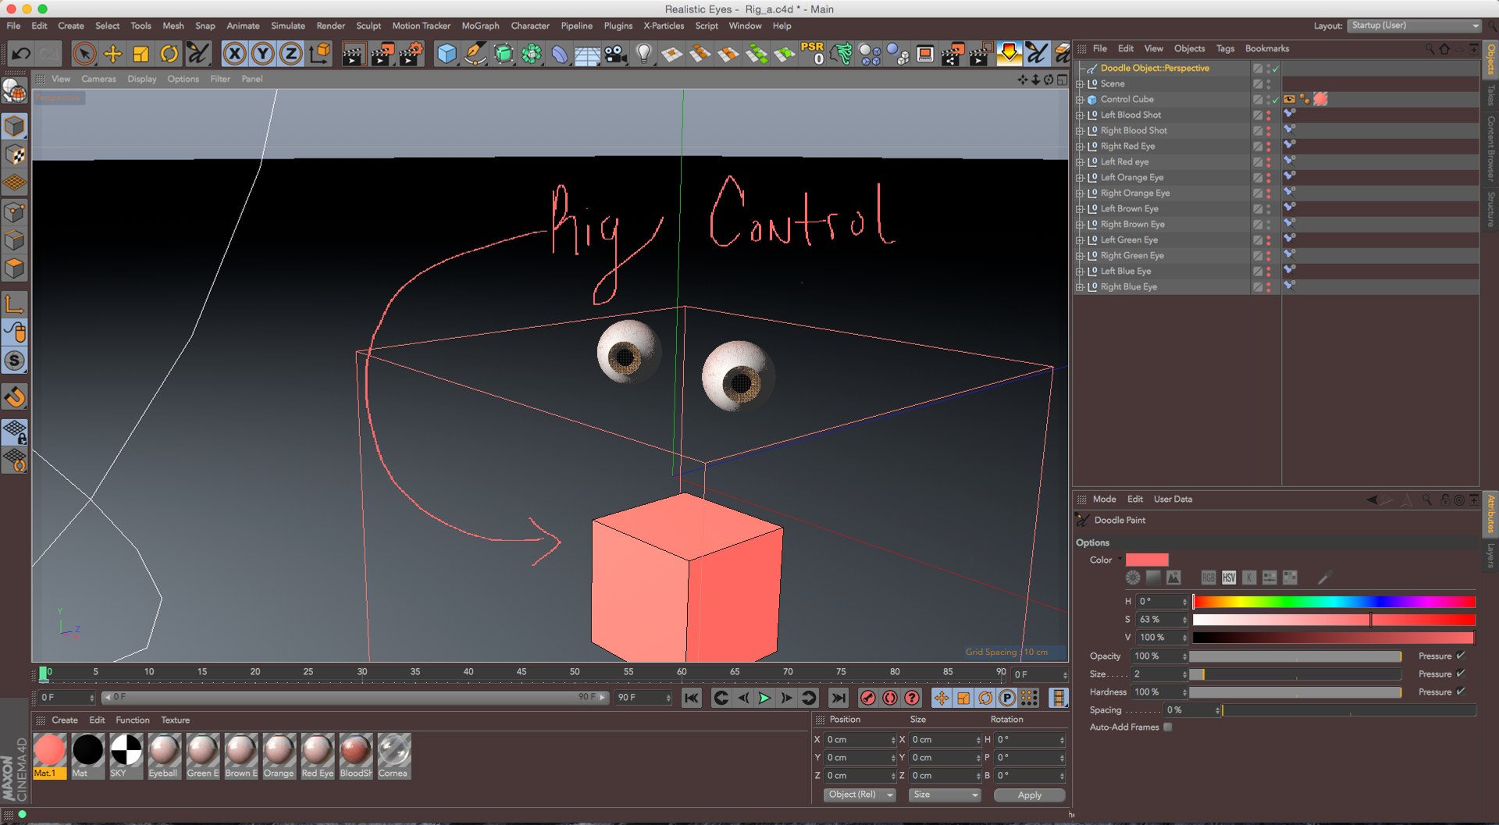Image resolution: width=1499 pixels, height=825 pixels.
Task: Open the Size mode dropdown in coordinates
Action: point(945,795)
